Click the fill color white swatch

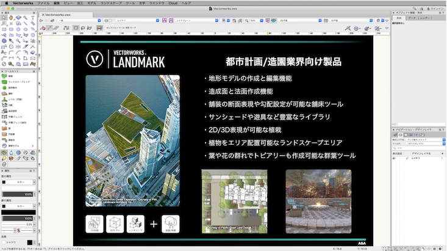click(x=18, y=188)
